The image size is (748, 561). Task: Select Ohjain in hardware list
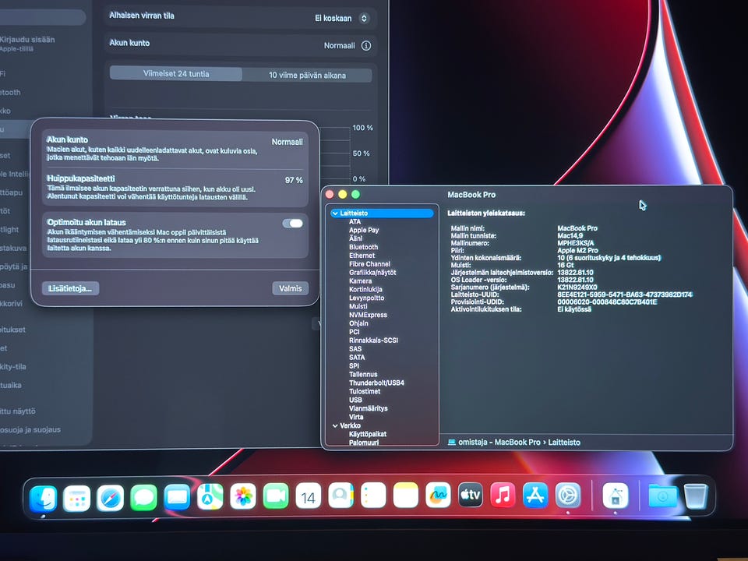[358, 323]
